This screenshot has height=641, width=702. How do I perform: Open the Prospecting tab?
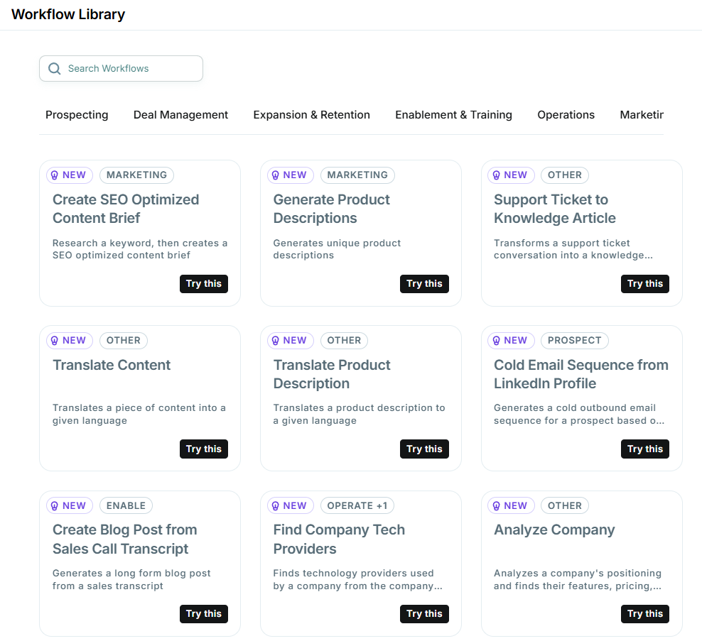(77, 115)
